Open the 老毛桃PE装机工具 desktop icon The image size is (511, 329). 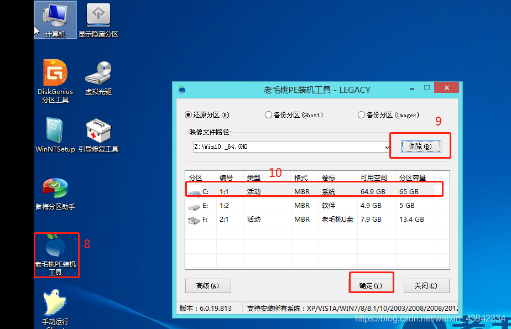click(x=56, y=254)
